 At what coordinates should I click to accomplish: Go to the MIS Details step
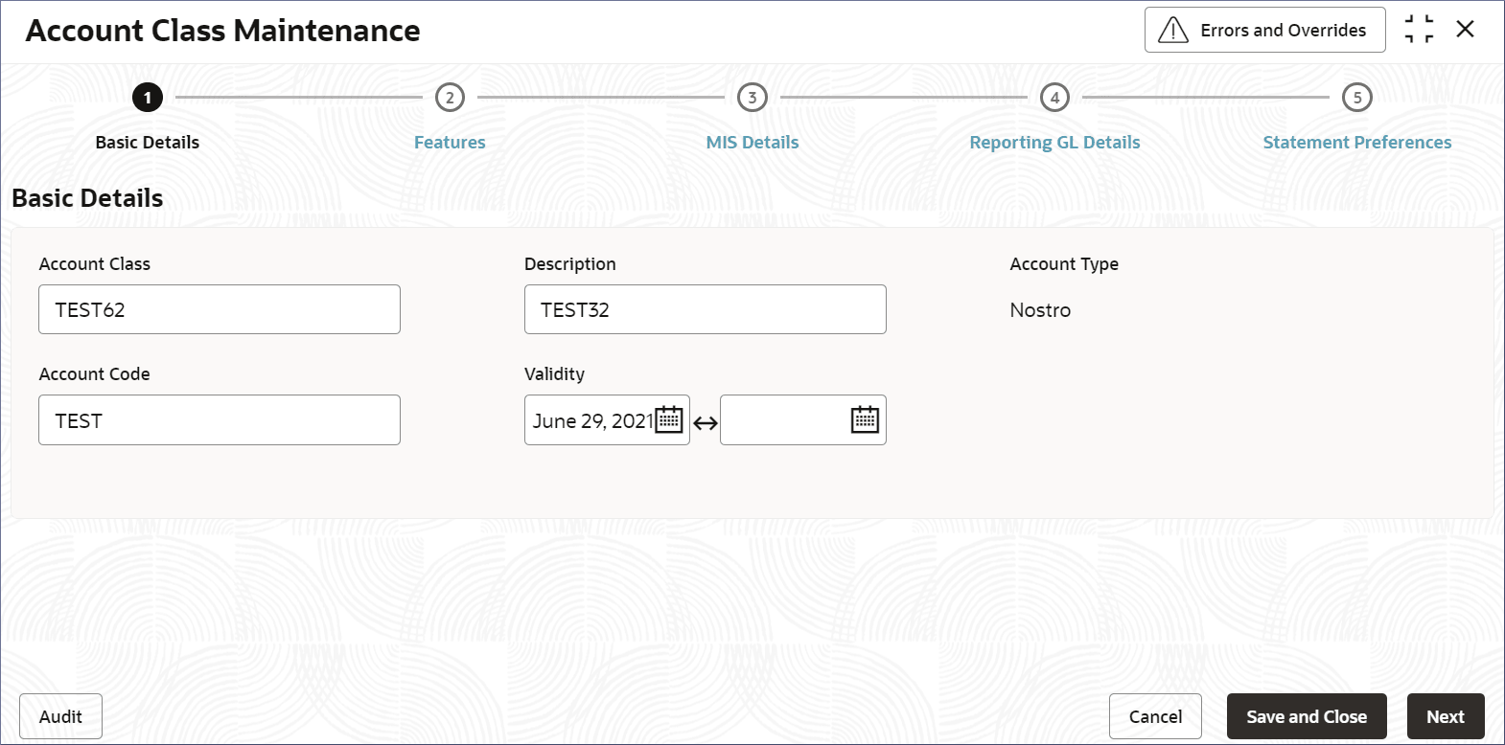click(x=752, y=142)
